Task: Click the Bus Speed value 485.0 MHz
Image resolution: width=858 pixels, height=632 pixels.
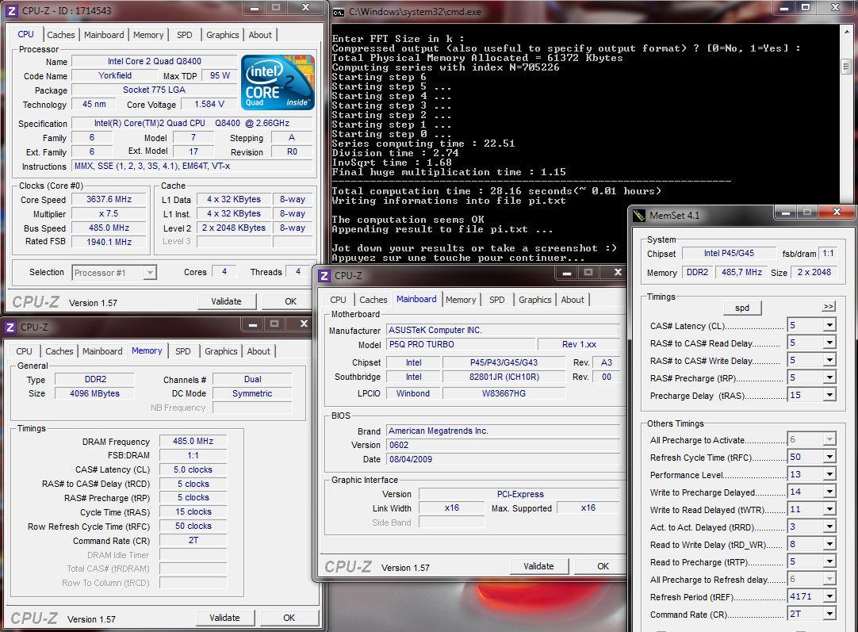Action: (109, 228)
